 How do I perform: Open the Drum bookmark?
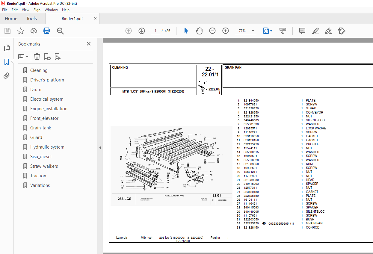point(36,90)
